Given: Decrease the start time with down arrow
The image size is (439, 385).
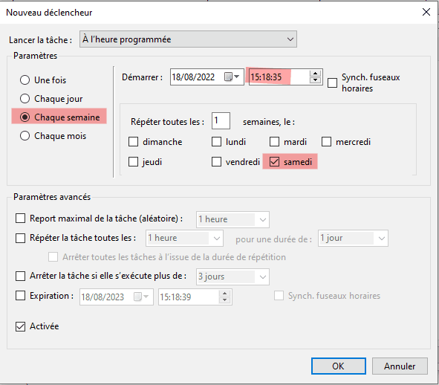Looking at the screenshot, I should tap(315, 80).
